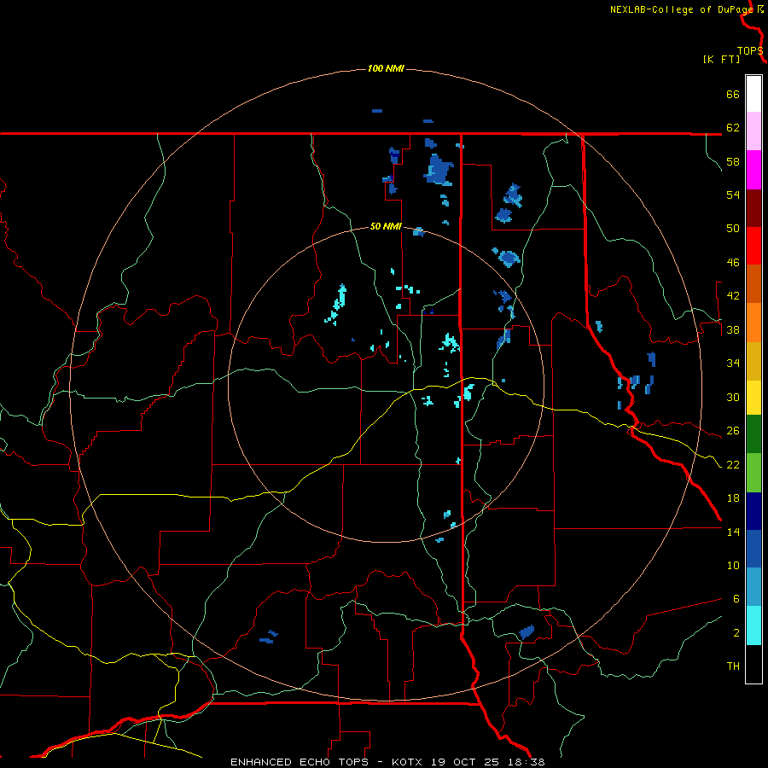Viewport: 768px width, 768px height.
Task: Click the "6" legend value
Action: pos(736,599)
